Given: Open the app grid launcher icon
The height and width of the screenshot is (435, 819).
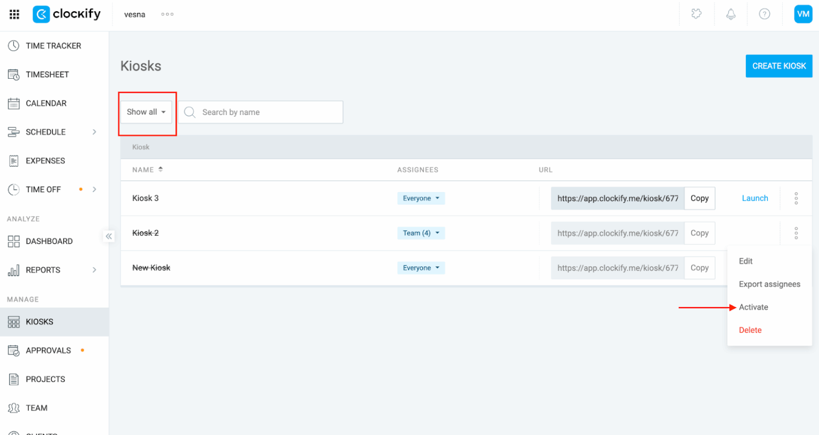Looking at the screenshot, I should (14, 14).
